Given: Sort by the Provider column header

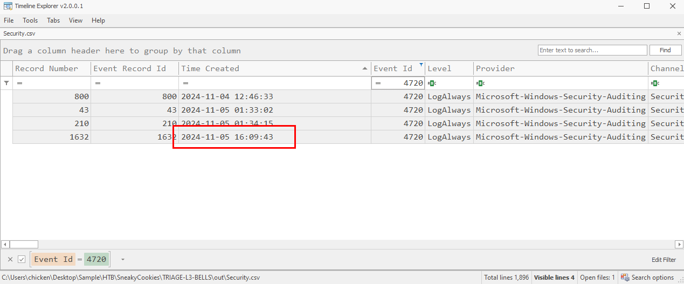Looking at the screenshot, I should [561, 68].
